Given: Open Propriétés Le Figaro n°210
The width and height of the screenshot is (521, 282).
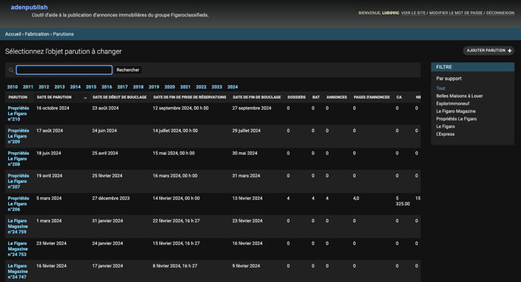Looking at the screenshot, I should coord(18,114).
